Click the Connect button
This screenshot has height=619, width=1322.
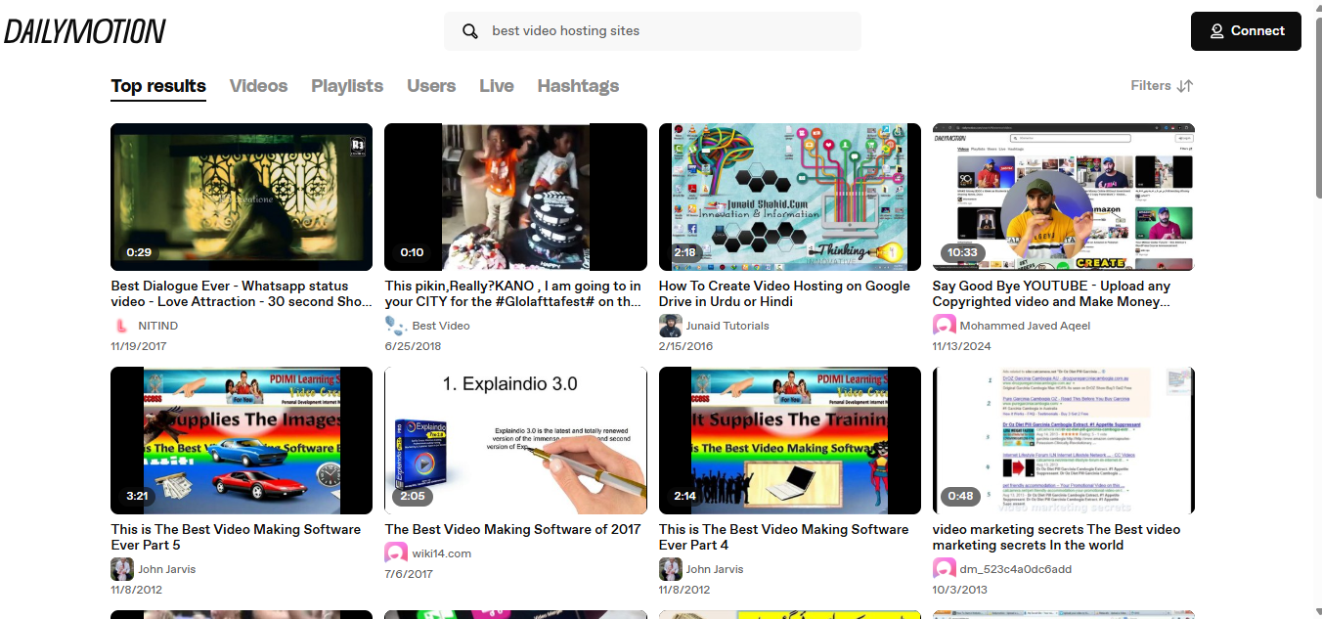1246,31
